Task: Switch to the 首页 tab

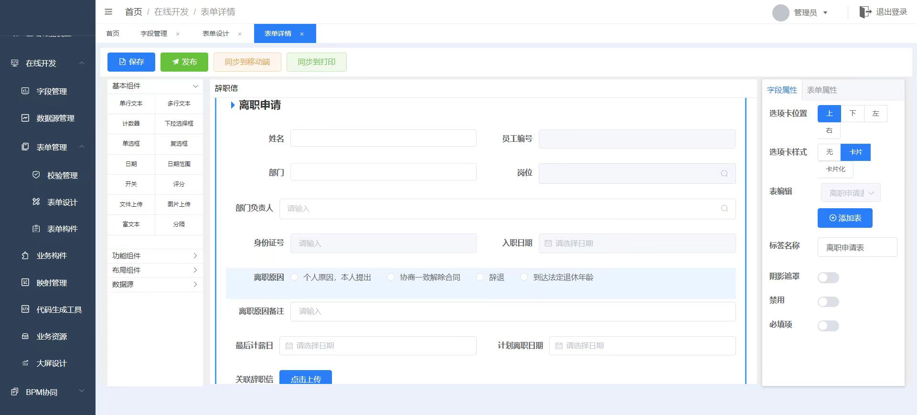Action: click(x=113, y=33)
